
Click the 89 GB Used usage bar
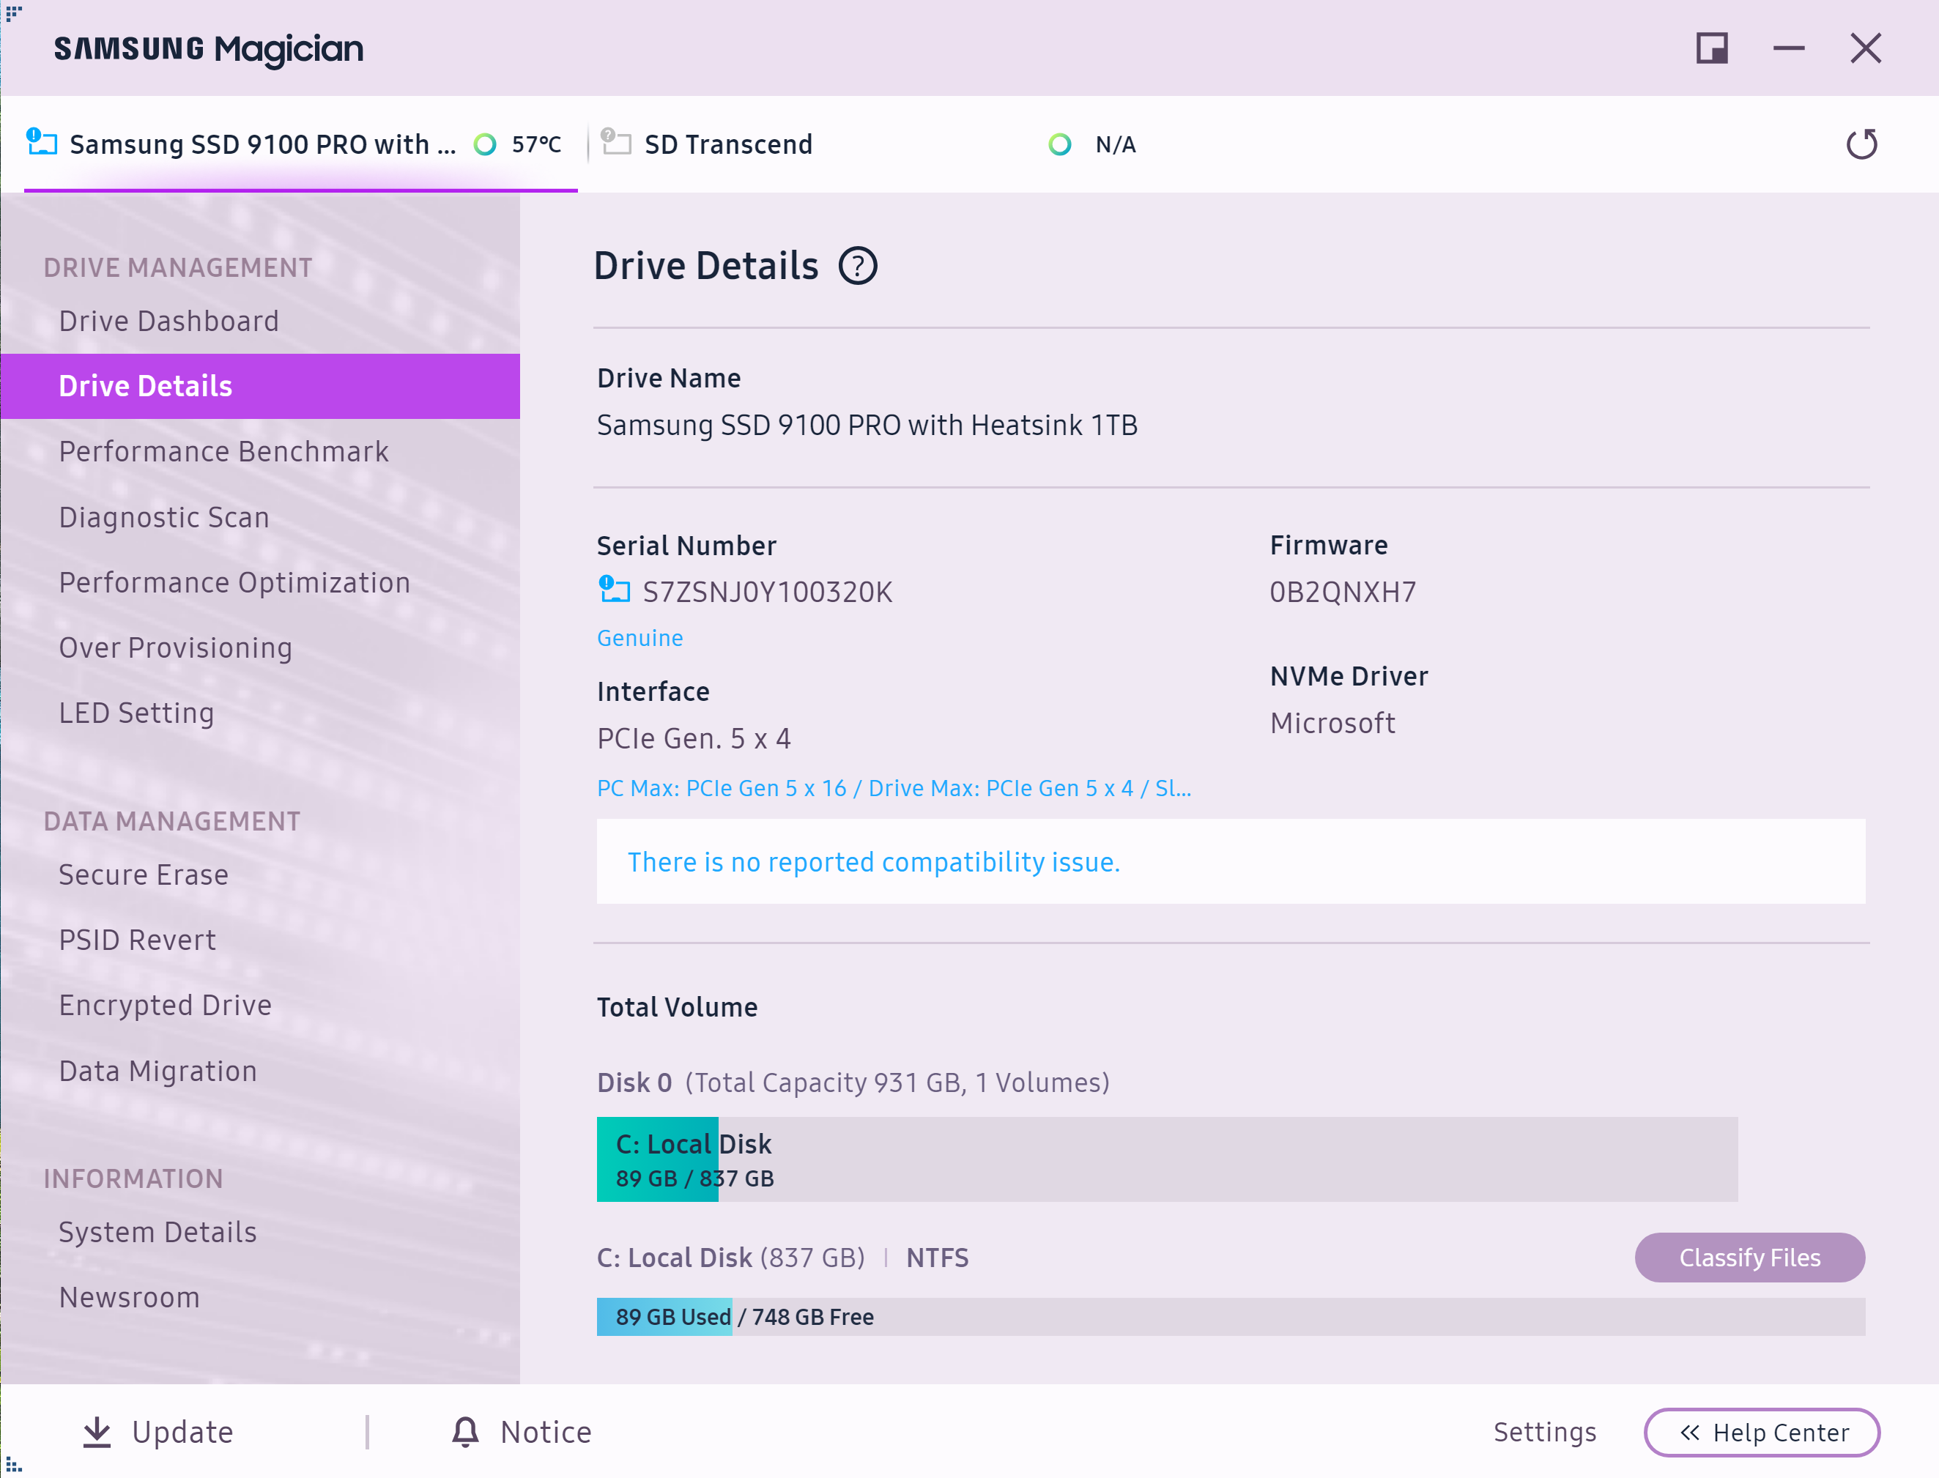pyautogui.click(x=1231, y=1316)
